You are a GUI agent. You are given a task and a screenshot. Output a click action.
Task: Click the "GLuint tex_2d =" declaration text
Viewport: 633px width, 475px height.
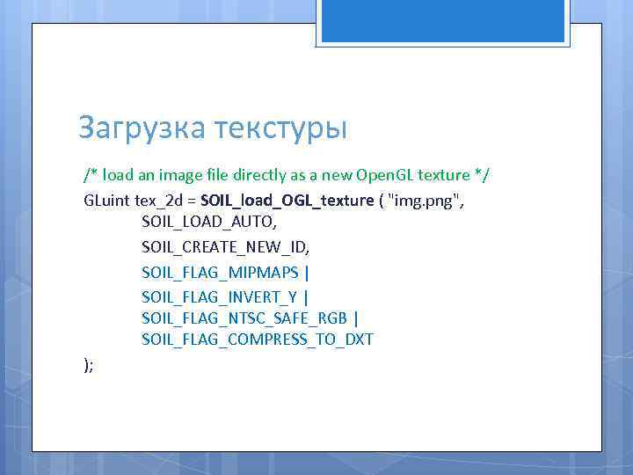click(x=140, y=201)
